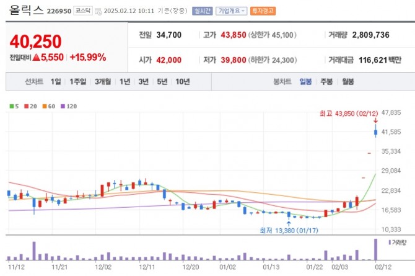
Task: Click the 고가 value 43,850
Action: pos(234,35)
